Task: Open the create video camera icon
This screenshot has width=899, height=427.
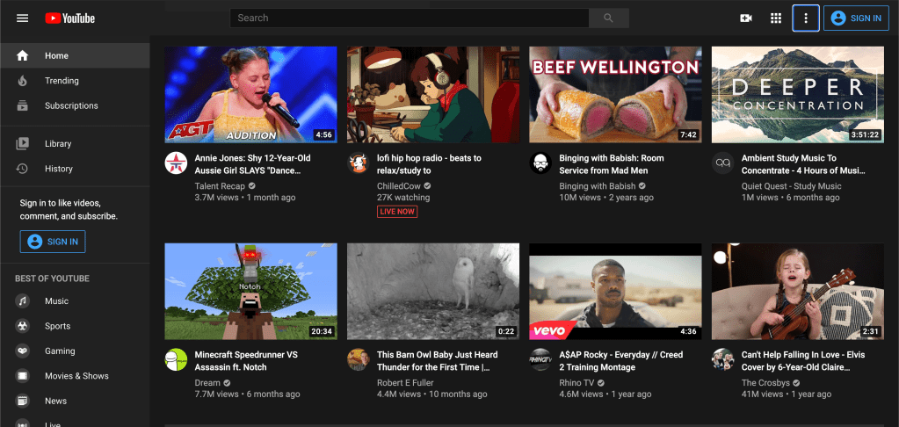Action: 746,18
